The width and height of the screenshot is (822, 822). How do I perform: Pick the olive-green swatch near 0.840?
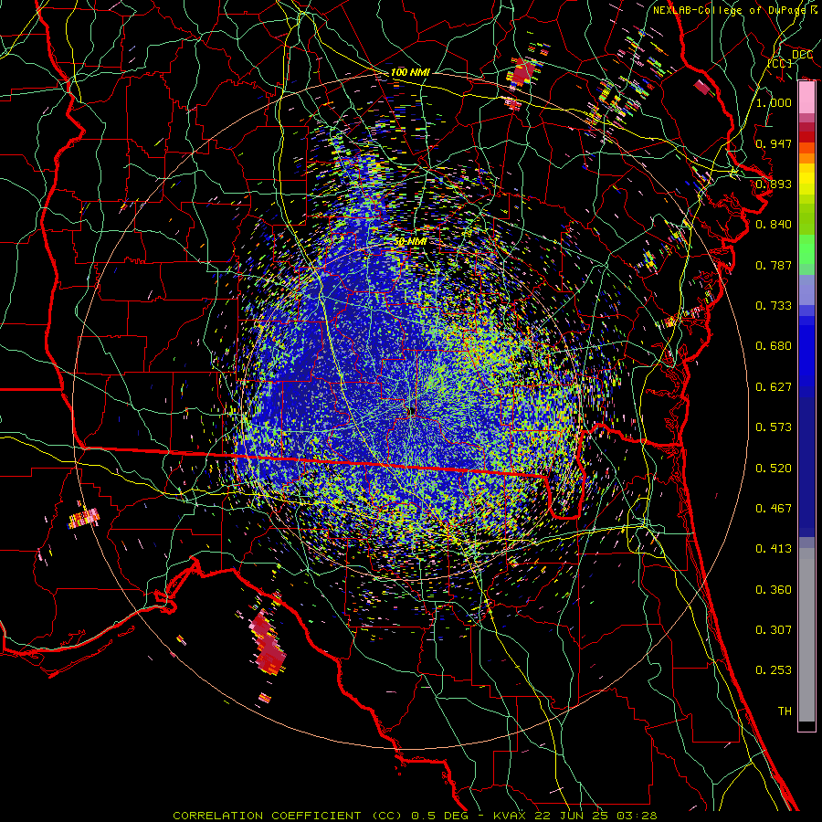tap(806, 218)
